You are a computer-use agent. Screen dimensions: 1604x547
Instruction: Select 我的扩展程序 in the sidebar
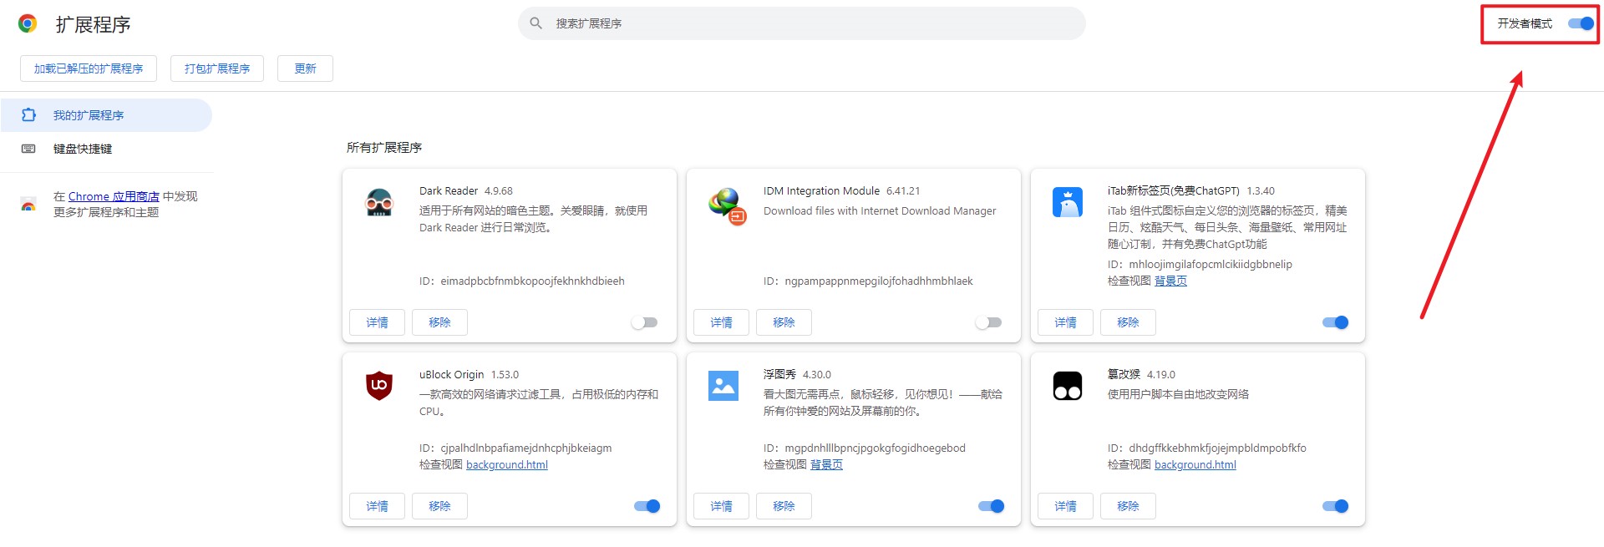click(89, 115)
